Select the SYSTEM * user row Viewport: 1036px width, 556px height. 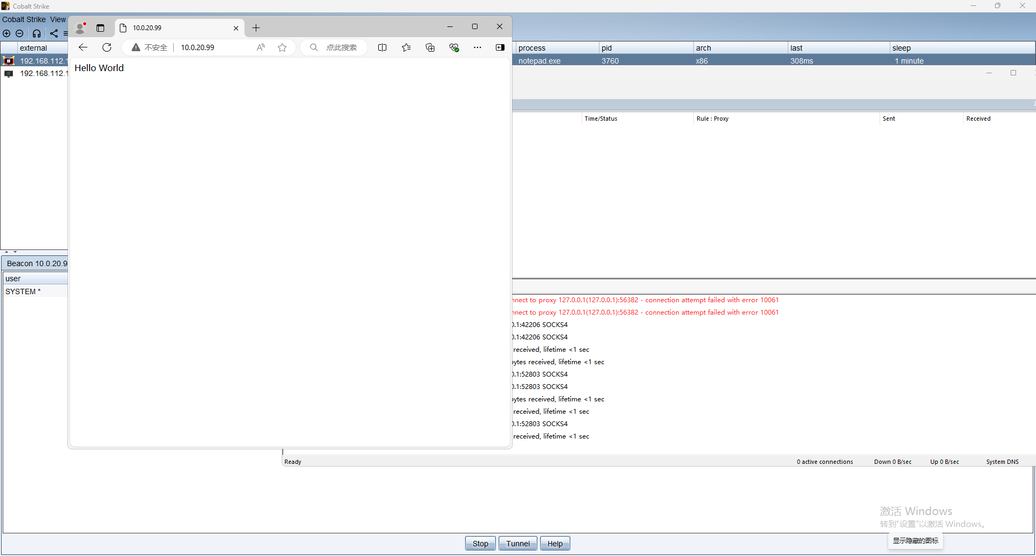tap(36, 291)
